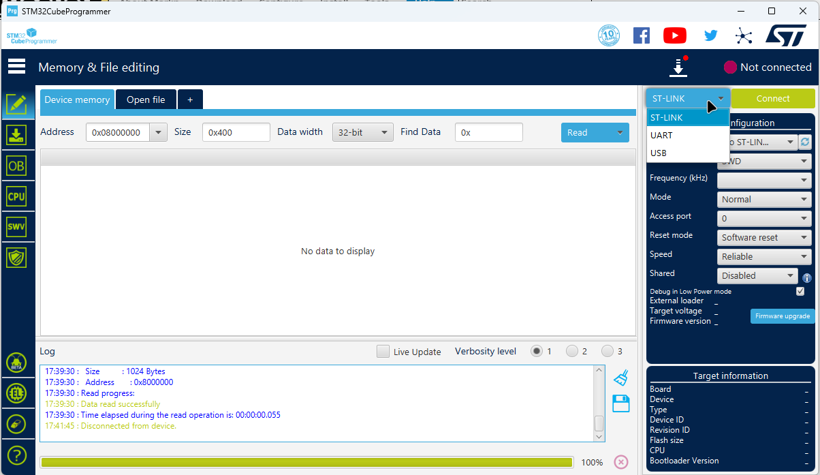Open the Reset mode dropdown
Image resolution: width=820 pixels, height=475 pixels.
click(x=763, y=237)
